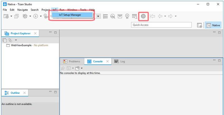Open the Package Manager box icon
Image resolution: width=224 pixels, height=115 pixels.
[120, 16]
